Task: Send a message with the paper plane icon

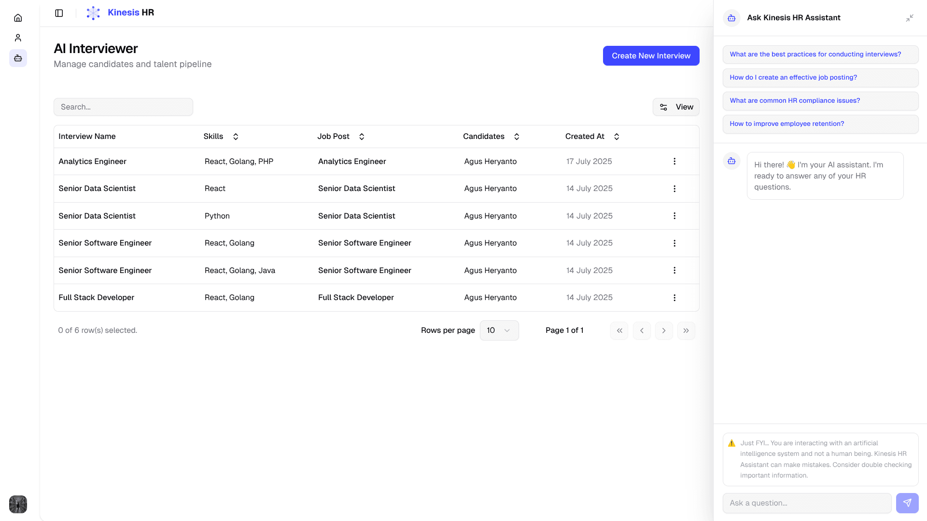Action: point(907,503)
